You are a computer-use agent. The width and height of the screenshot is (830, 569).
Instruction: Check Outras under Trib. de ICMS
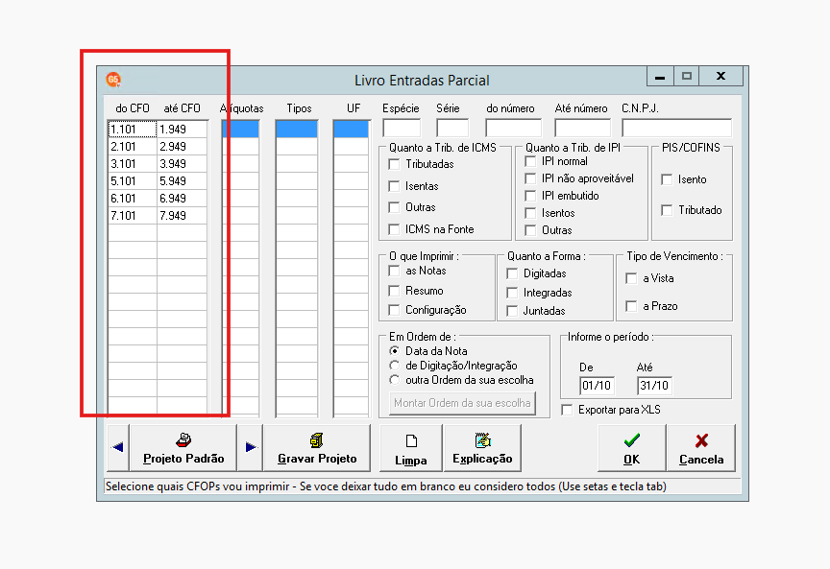pos(394,207)
